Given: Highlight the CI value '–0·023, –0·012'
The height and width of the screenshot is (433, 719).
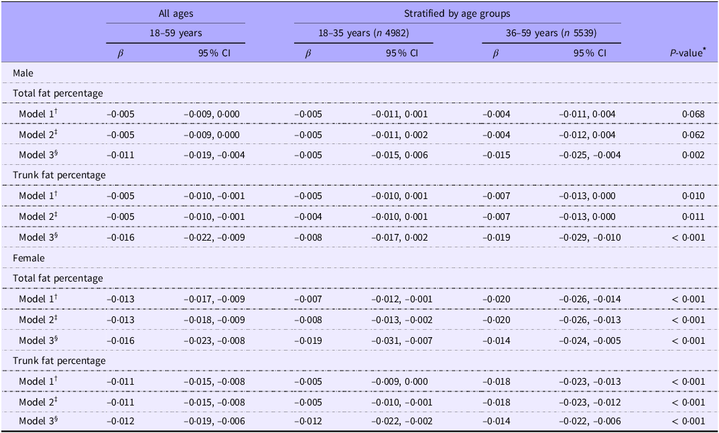Looking at the screenshot, I should (590, 402).
